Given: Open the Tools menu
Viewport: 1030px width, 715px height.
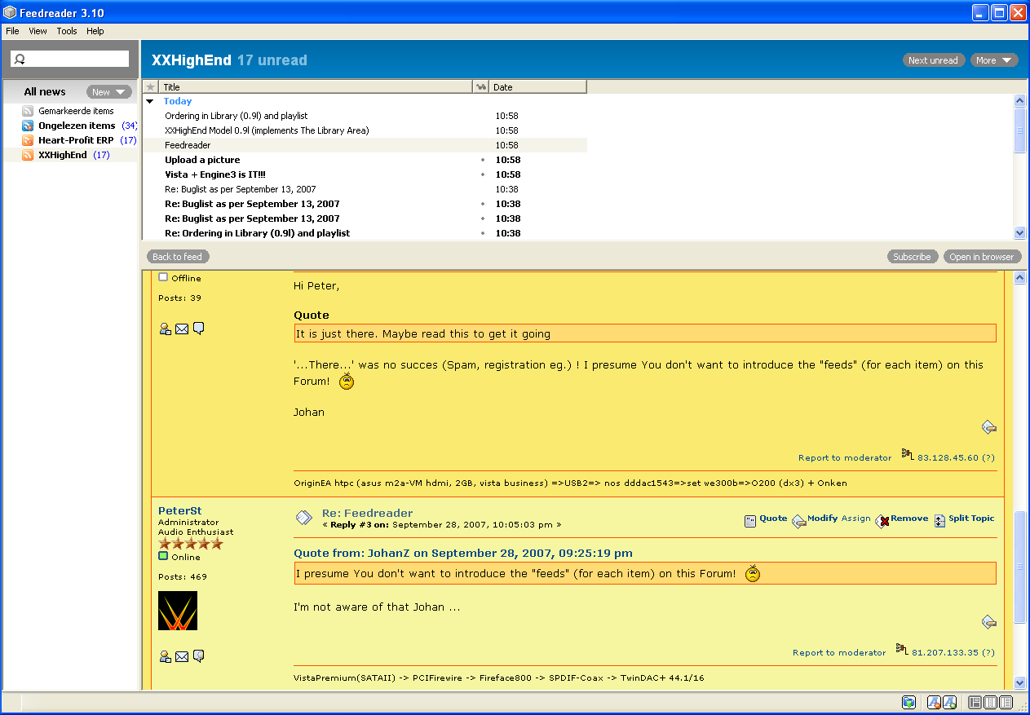Looking at the screenshot, I should coord(67,31).
